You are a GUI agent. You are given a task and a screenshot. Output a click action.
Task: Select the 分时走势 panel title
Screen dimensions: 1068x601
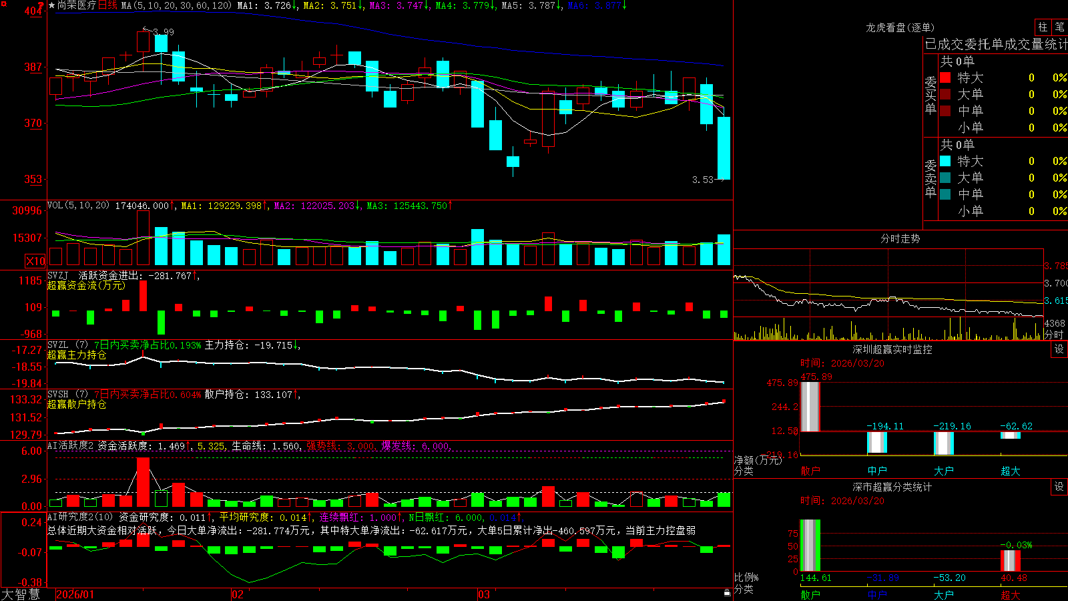pos(900,238)
